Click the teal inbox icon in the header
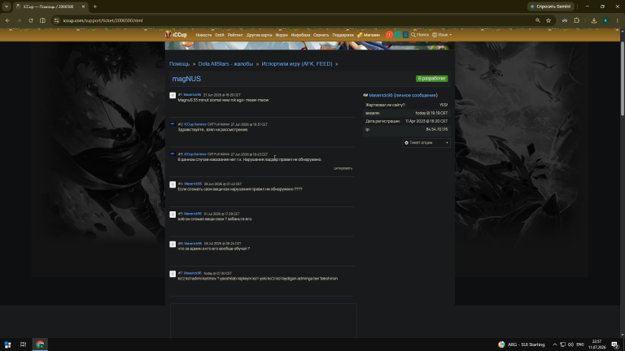 [397, 35]
